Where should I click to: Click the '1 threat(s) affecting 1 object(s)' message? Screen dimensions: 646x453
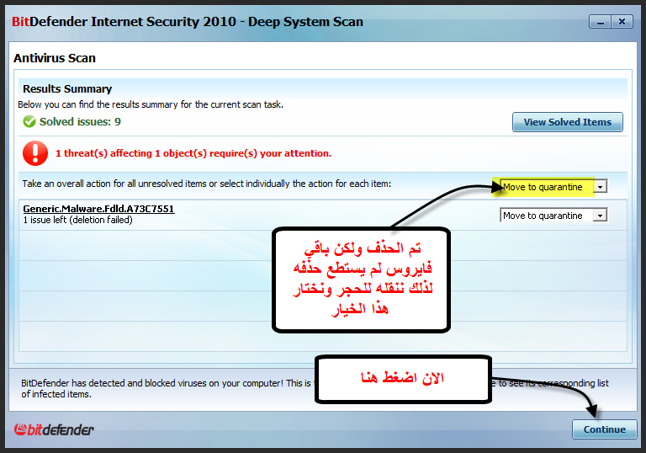(x=193, y=153)
